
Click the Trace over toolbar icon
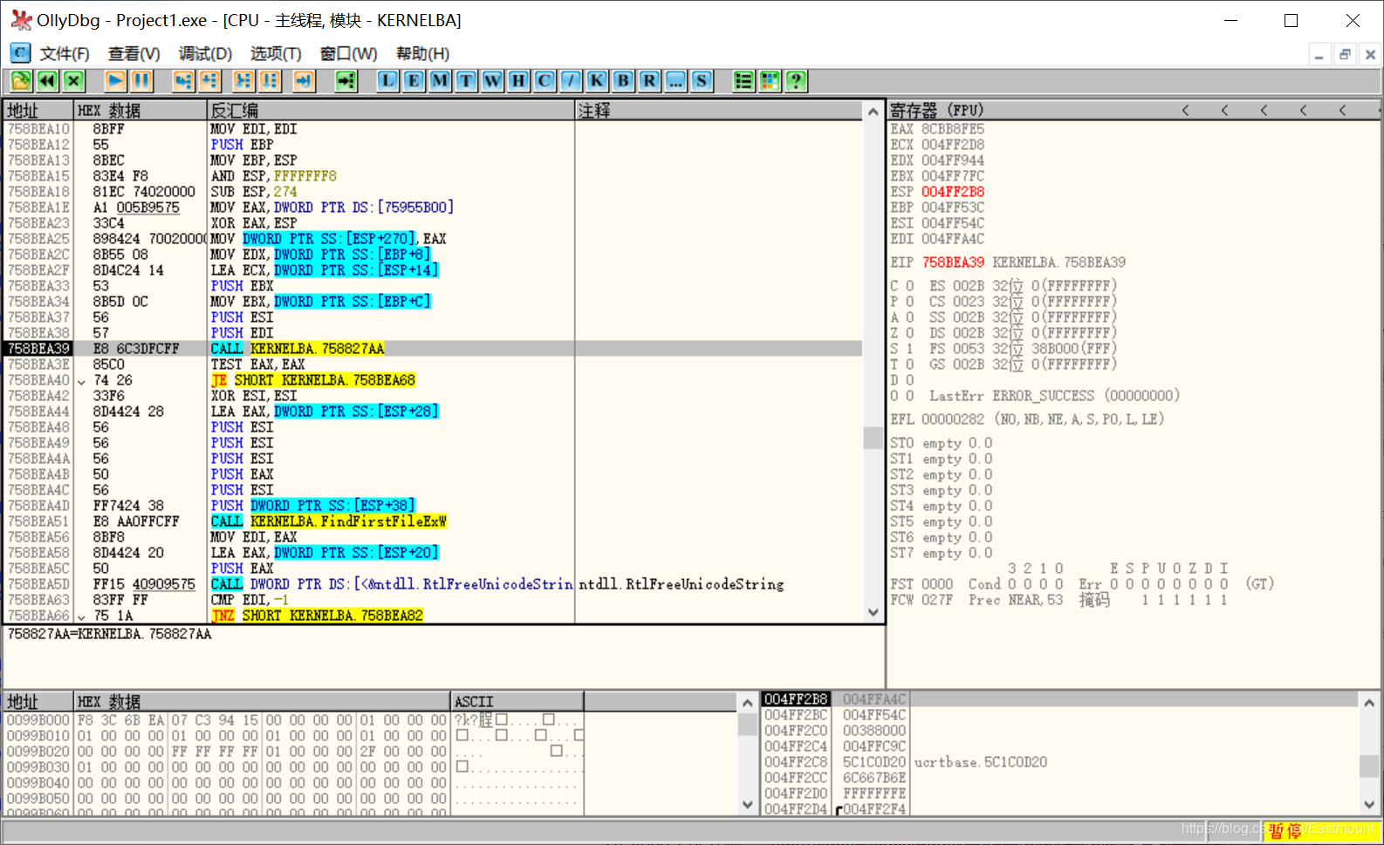270,81
